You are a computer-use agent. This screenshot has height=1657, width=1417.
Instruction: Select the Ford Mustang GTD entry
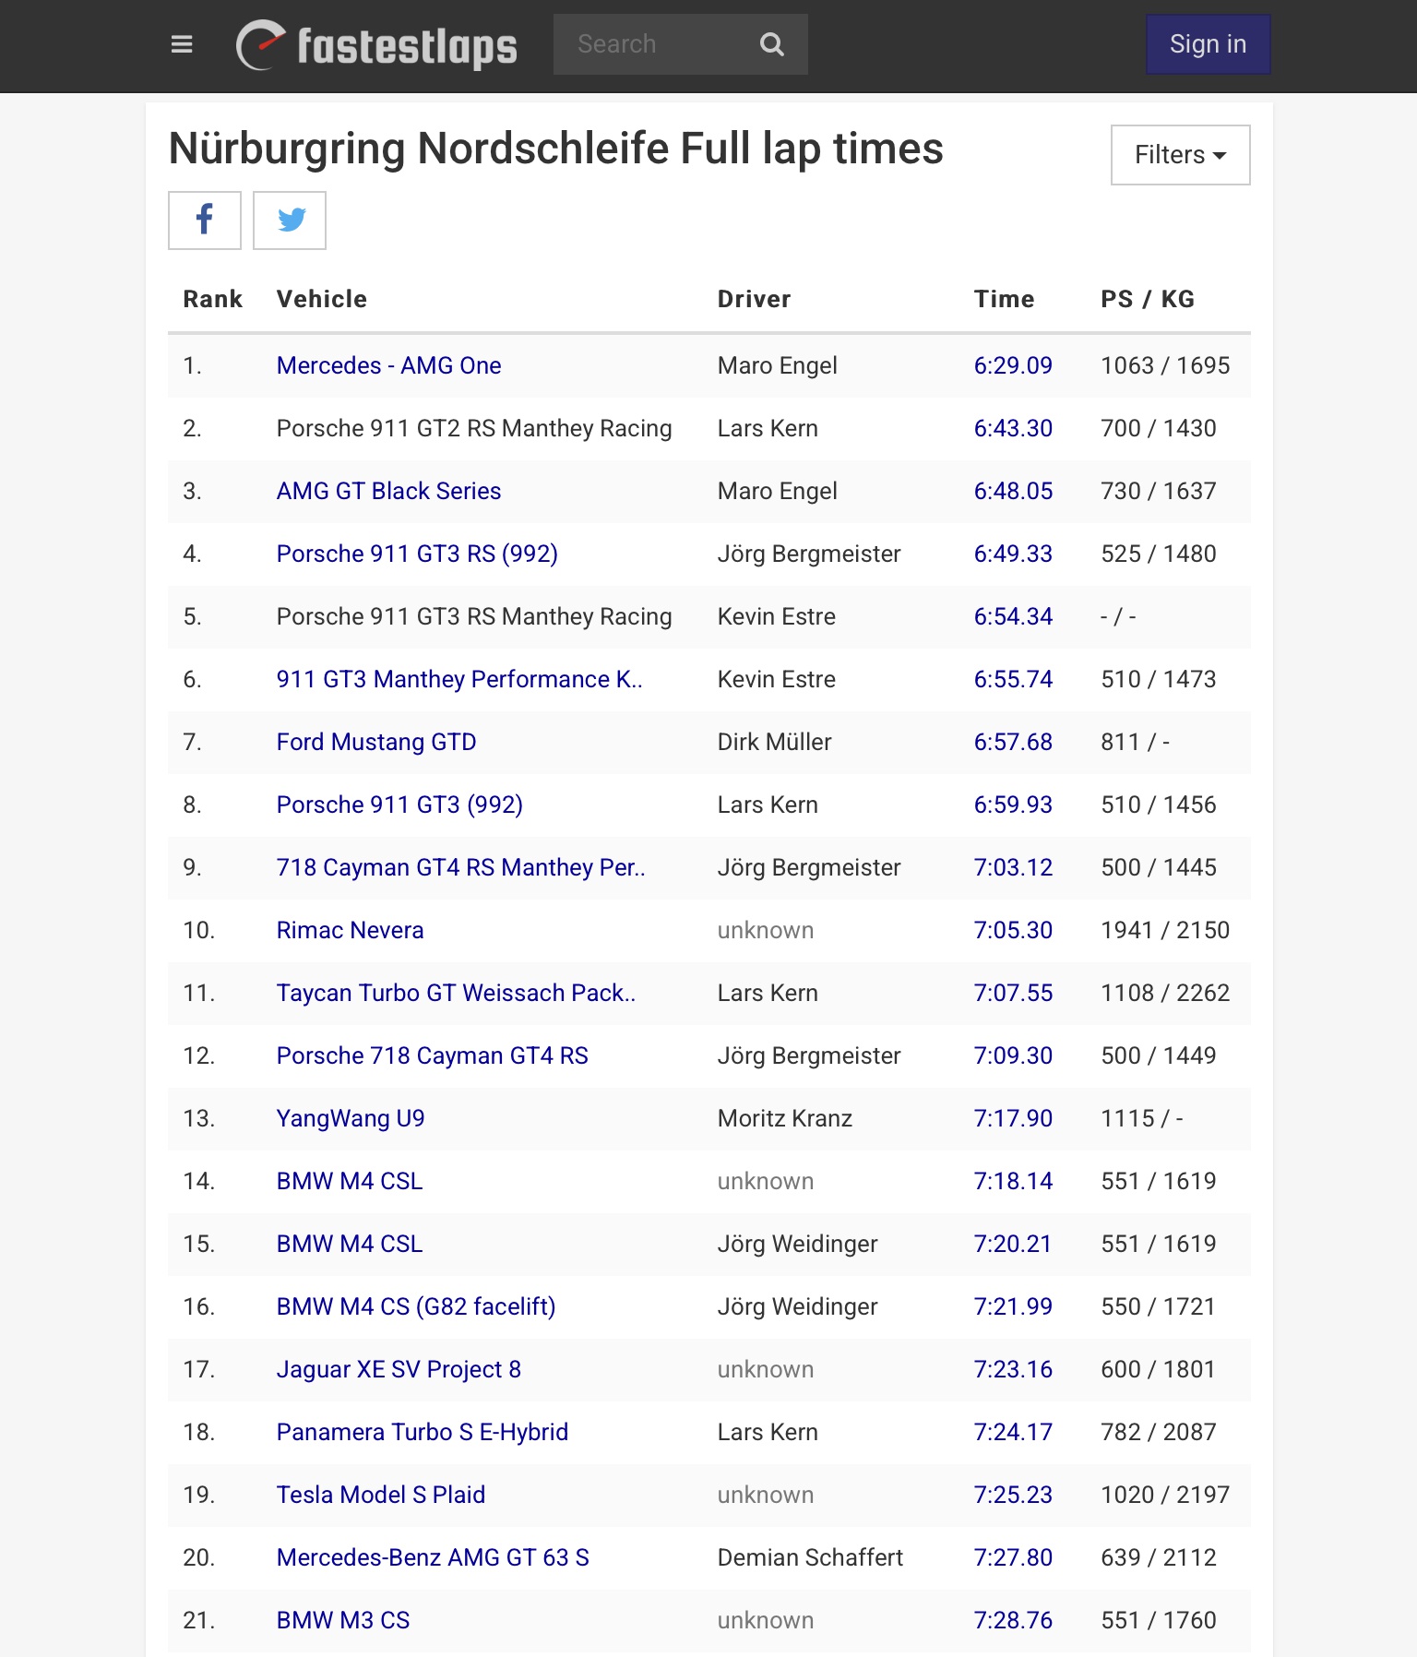point(376,742)
